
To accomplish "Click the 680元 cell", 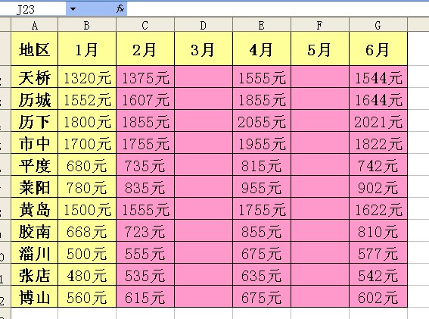I will (x=87, y=164).
